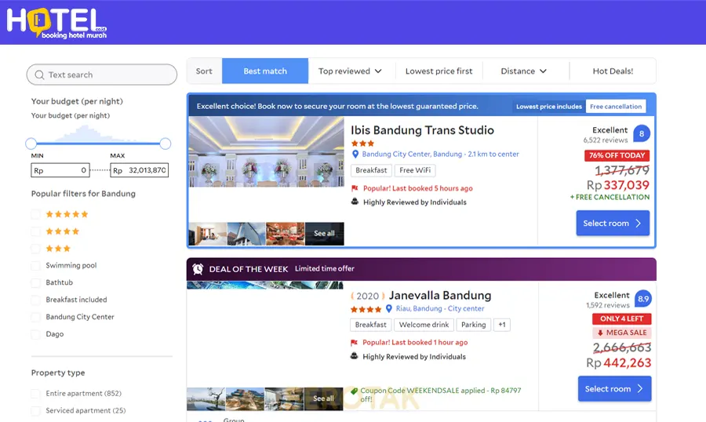Open the Janevalla statue thumbnail photo
The image size is (706, 422).
[206, 398]
